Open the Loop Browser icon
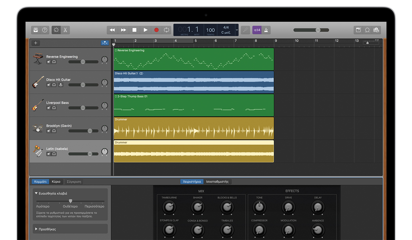 (367, 30)
